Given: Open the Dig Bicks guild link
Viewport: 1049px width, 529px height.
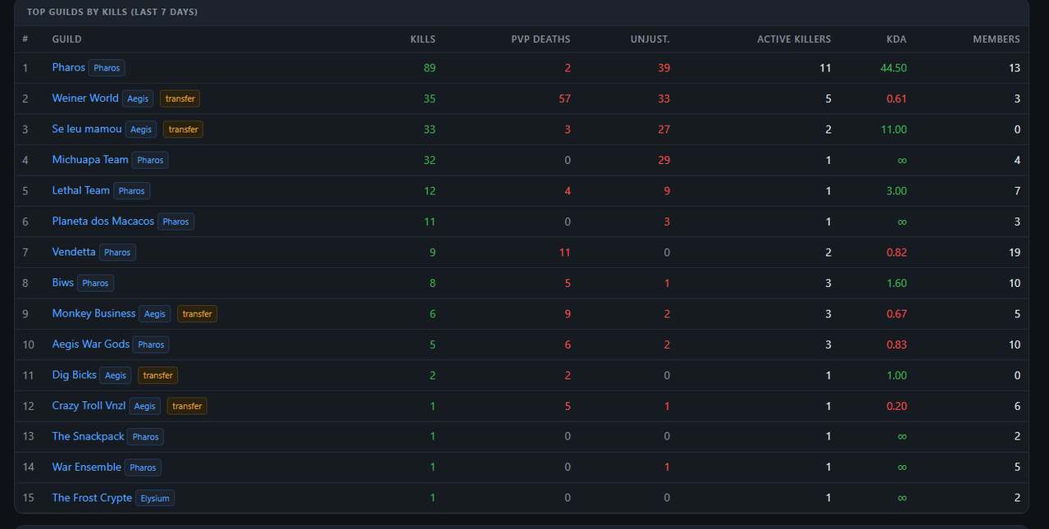Looking at the screenshot, I should [x=75, y=375].
